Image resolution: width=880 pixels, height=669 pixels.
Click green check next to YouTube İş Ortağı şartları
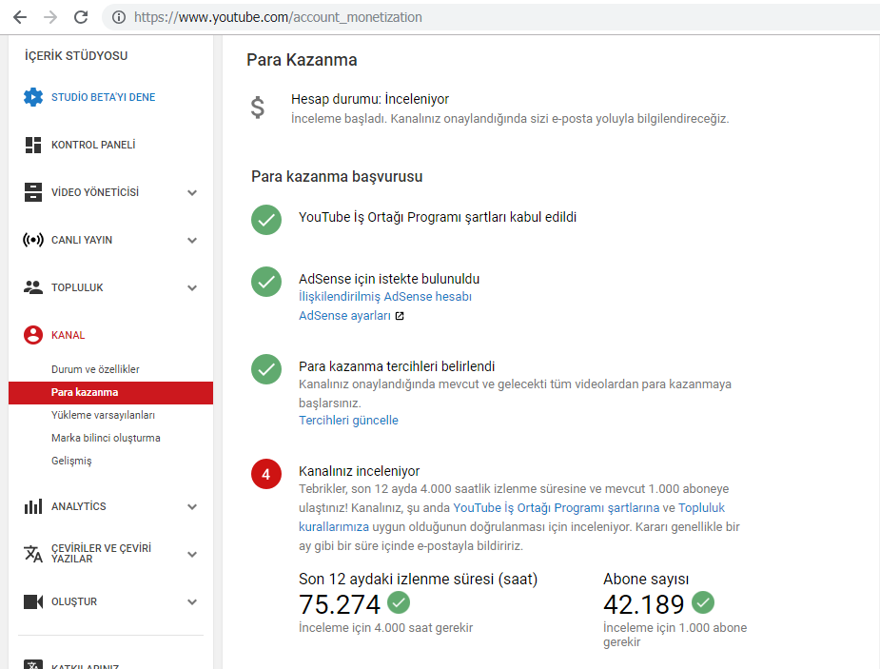[266, 220]
